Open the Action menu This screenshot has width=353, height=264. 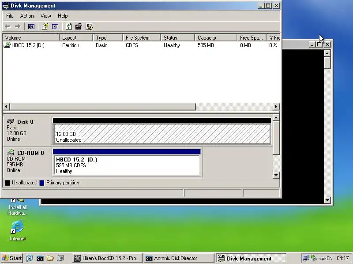click(27, 16)
